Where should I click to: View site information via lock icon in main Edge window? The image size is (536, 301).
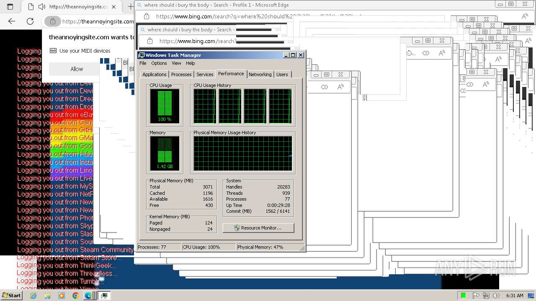click(53, 21)
